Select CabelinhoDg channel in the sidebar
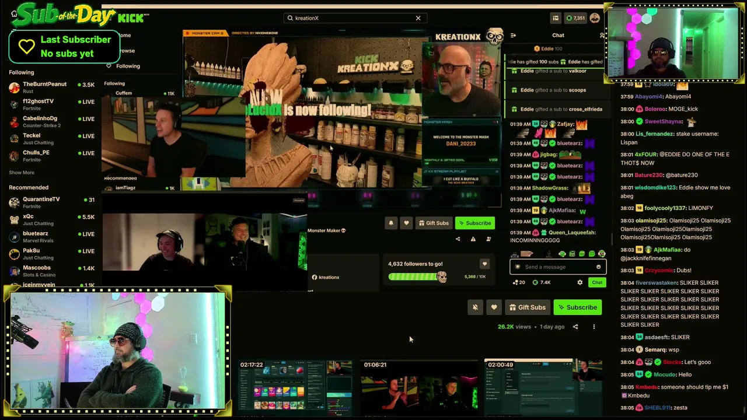The image size is (747, 420). coord(51,121)
